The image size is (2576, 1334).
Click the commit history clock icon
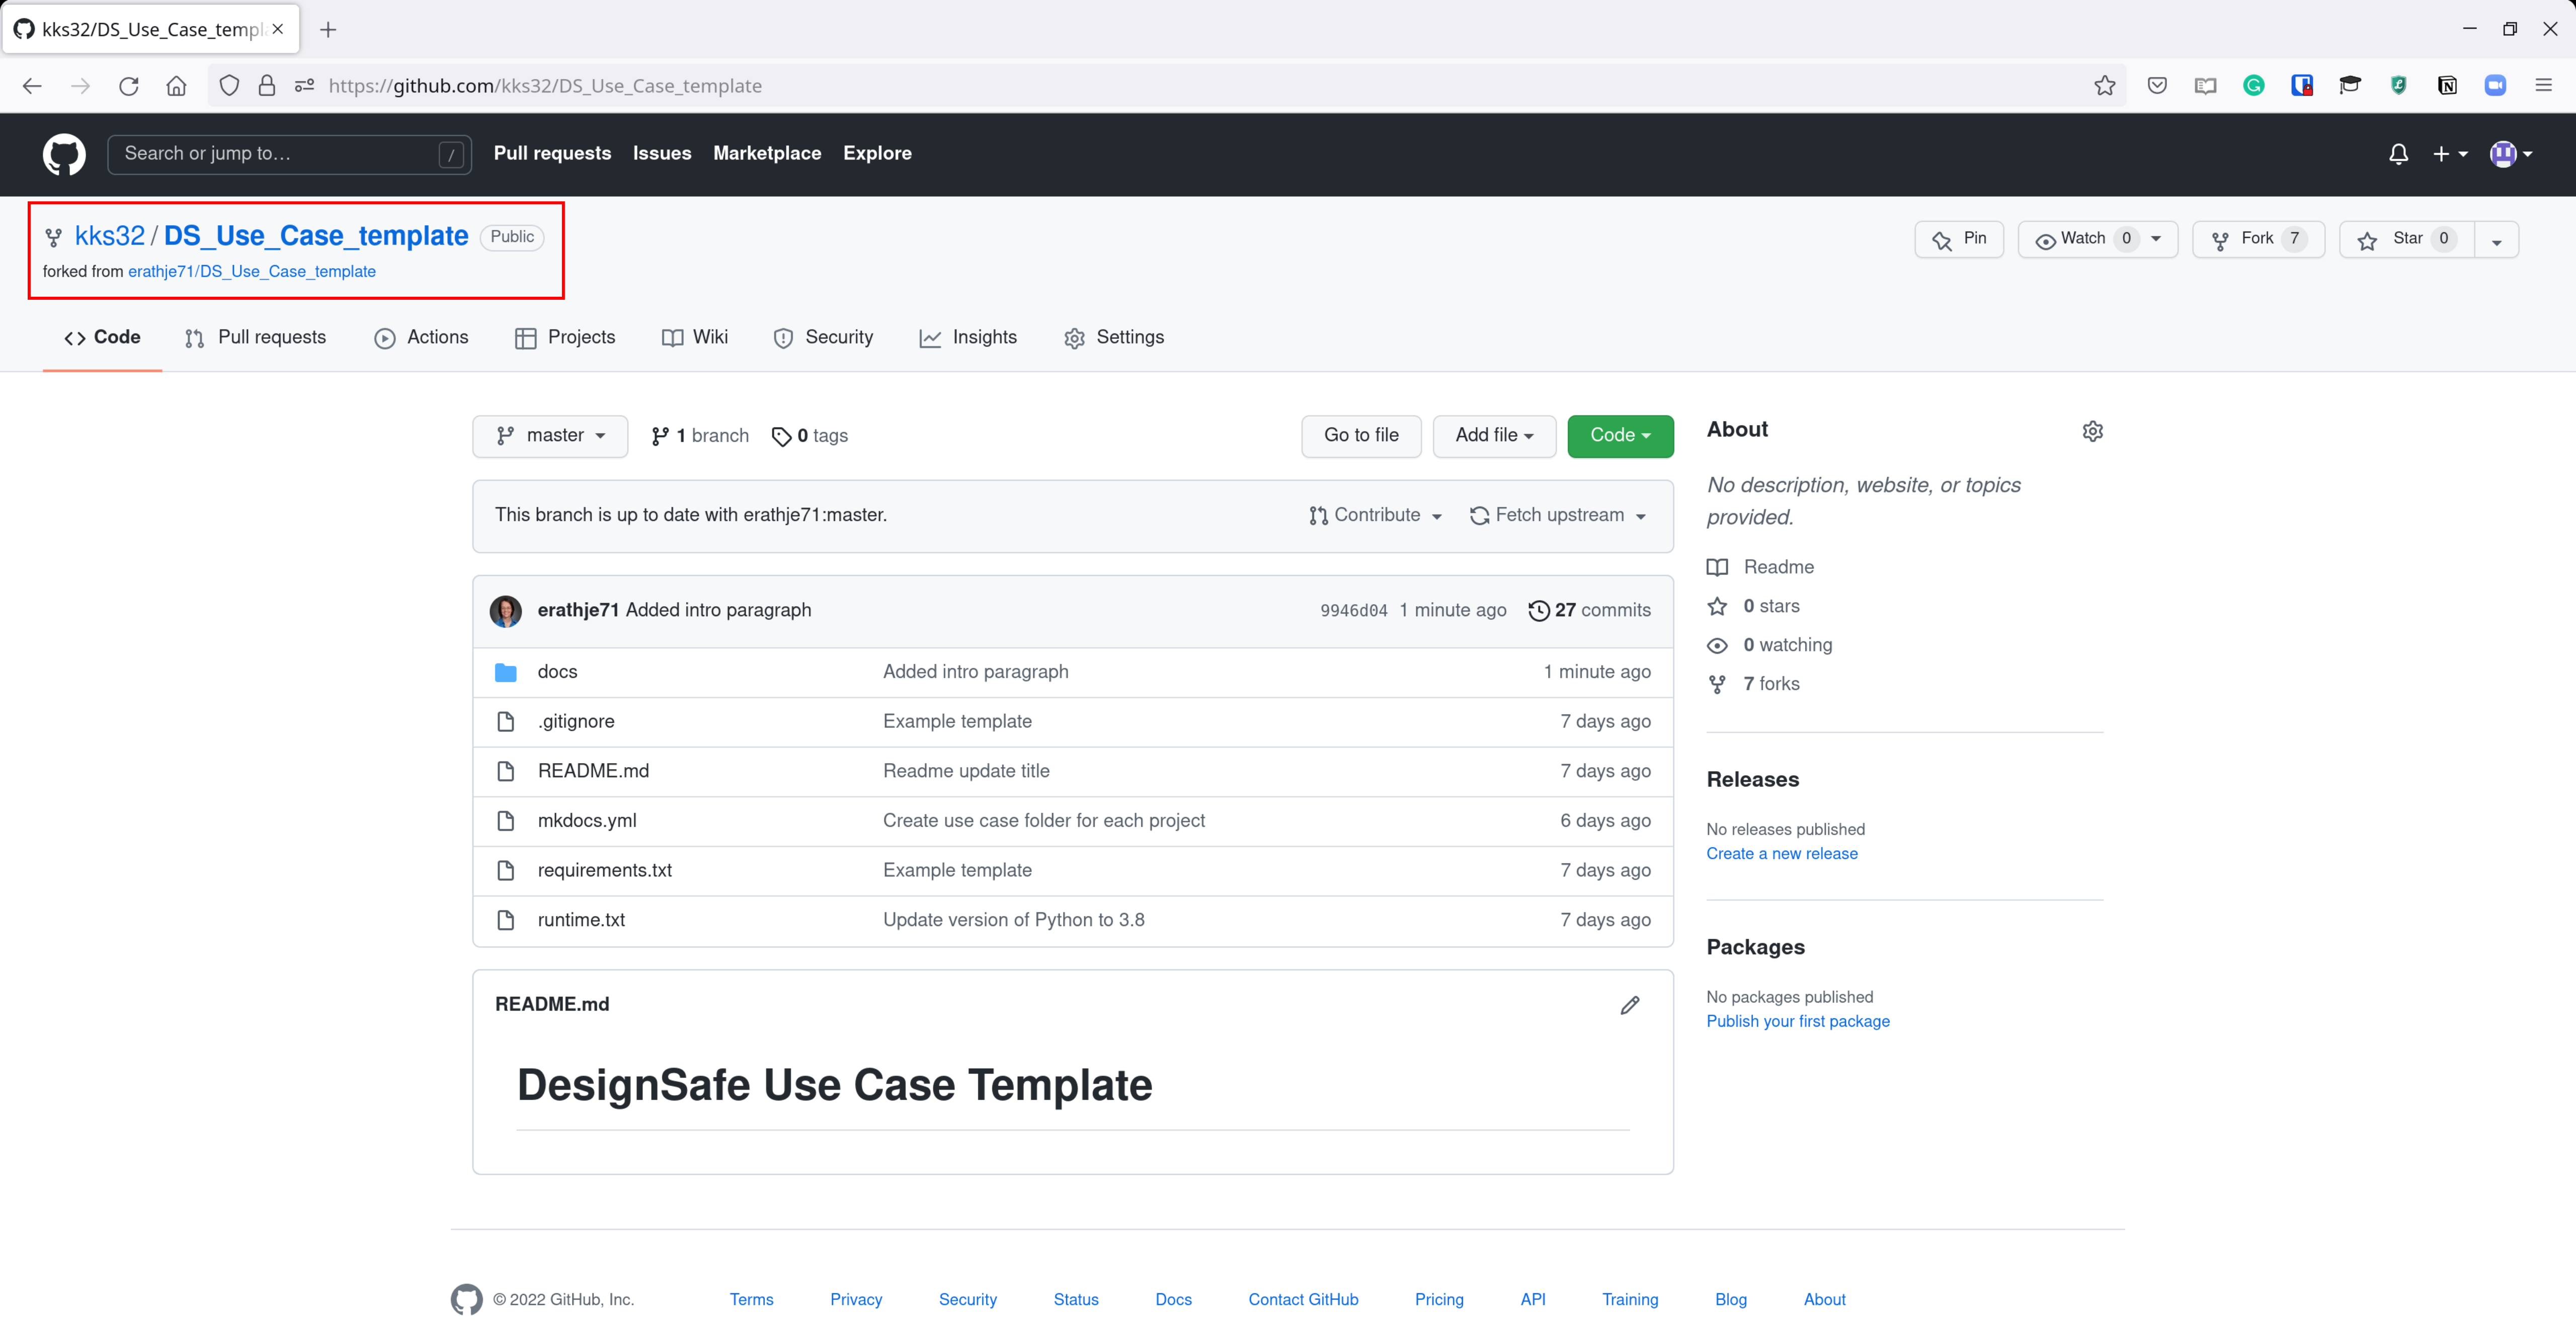pos(1539,610)
